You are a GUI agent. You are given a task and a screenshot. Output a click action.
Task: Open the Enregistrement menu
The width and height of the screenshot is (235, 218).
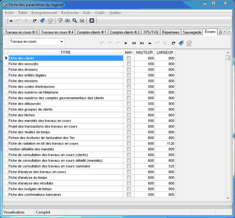pos(44,13)
